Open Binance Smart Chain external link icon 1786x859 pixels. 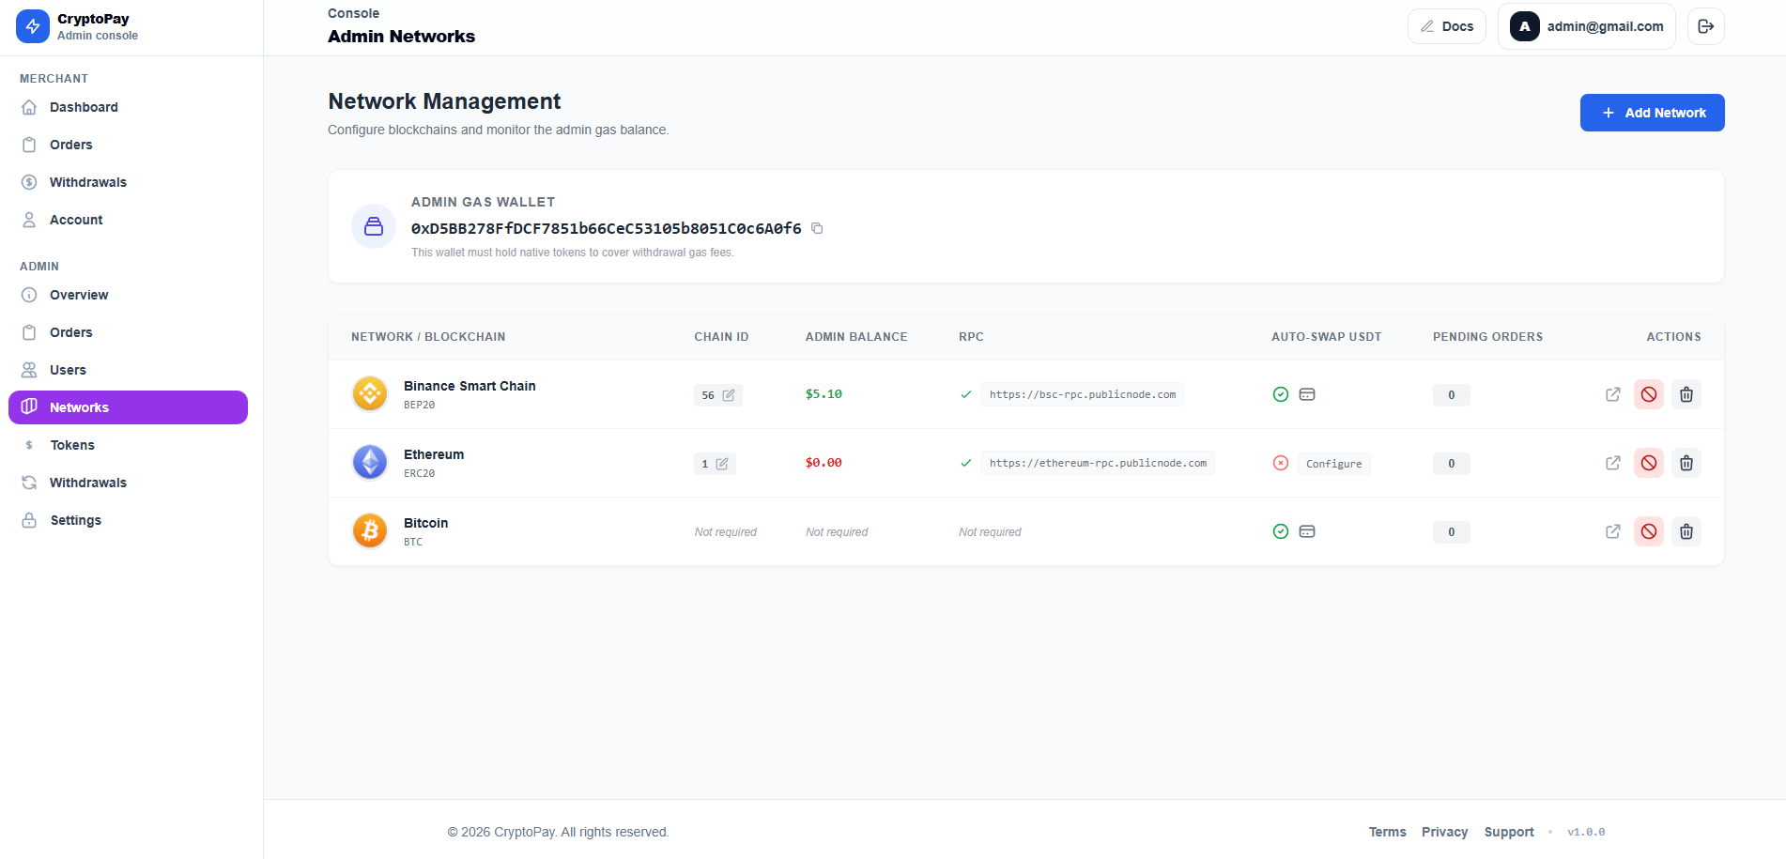[x=1612, y=394]
